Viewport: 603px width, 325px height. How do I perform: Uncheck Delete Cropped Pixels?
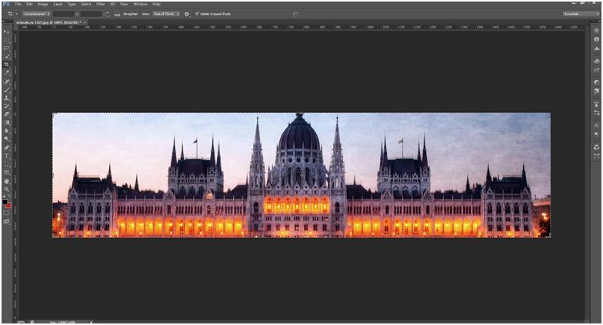[197, 14]
